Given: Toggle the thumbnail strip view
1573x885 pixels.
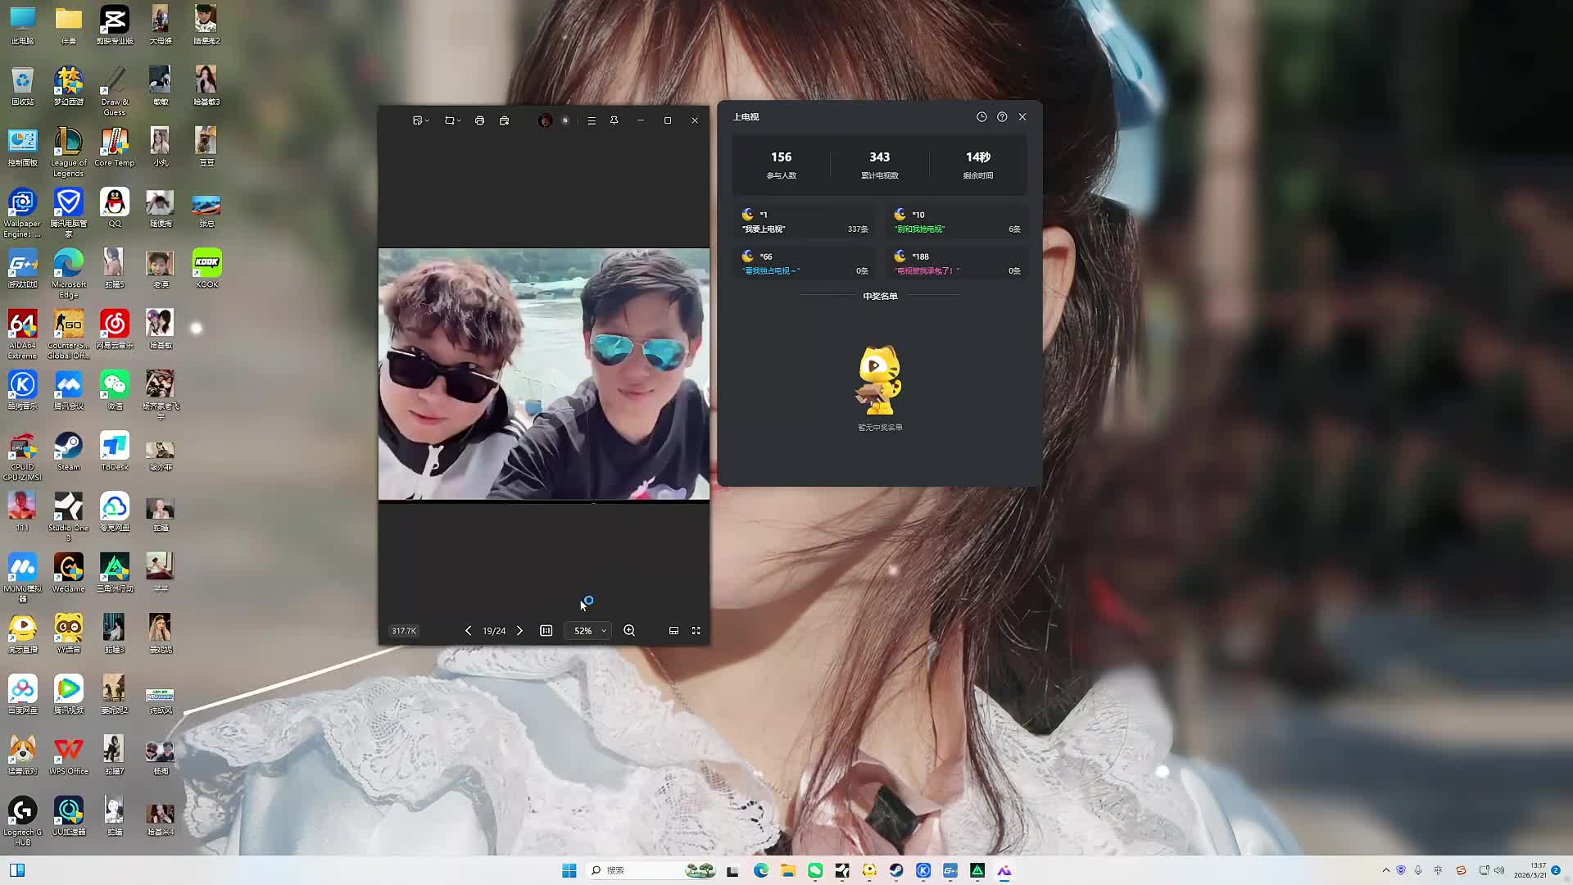Looking at the screenshot, I should coord(673,631).
